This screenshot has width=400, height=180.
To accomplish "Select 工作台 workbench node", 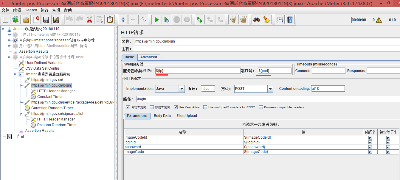I will (18, 137).
